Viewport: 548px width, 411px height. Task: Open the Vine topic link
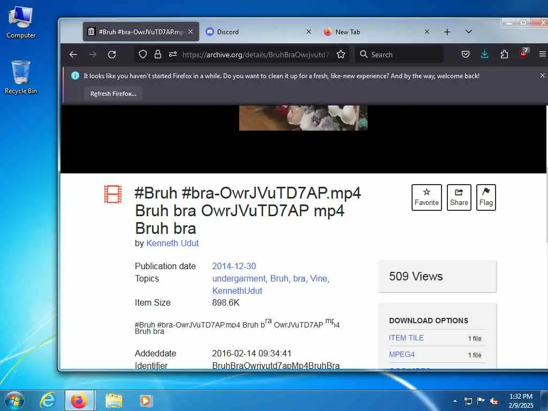[x=319, y=278]
